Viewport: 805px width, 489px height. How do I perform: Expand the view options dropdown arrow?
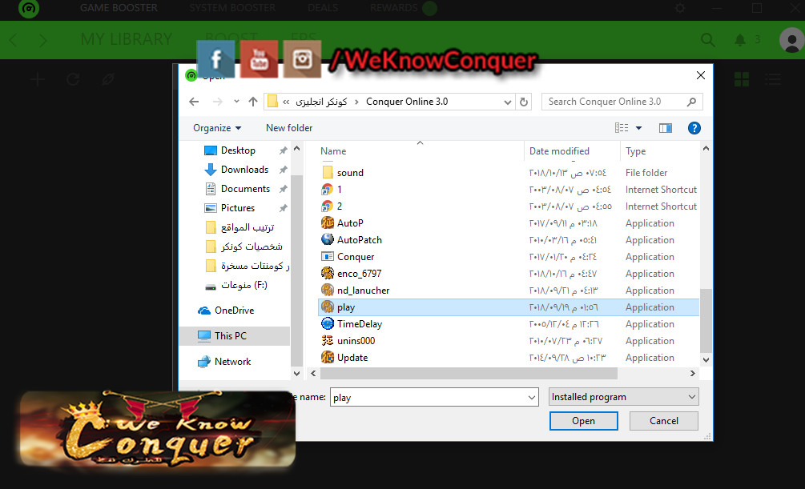(638, 128)
